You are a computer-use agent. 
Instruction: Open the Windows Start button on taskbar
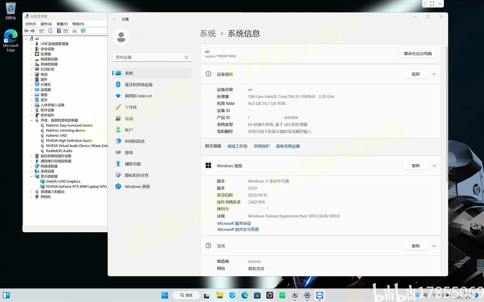point(165,295)
